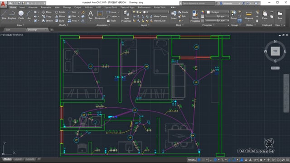The image size is (290, 163).
Task: Select the Text annotation tool
Action: point(91,15)
